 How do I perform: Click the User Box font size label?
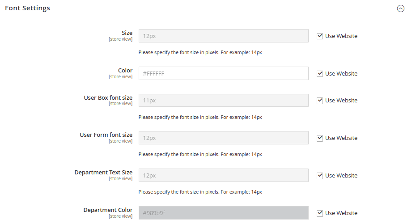coord(108,97)
